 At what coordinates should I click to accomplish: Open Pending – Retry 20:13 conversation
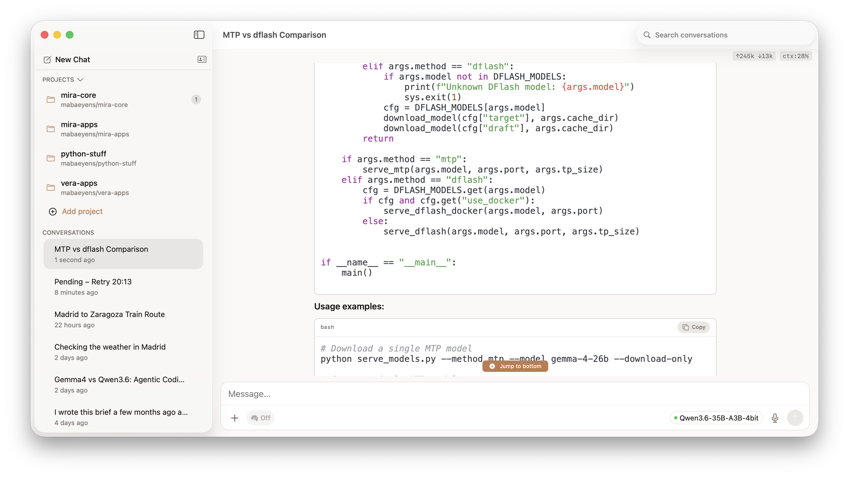point(123,286)
